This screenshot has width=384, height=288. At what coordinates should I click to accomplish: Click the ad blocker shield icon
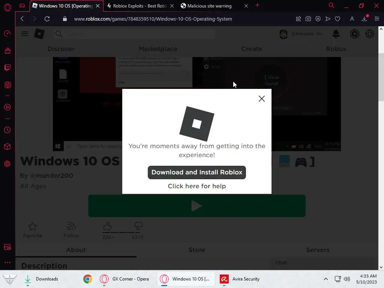point(318,19)
